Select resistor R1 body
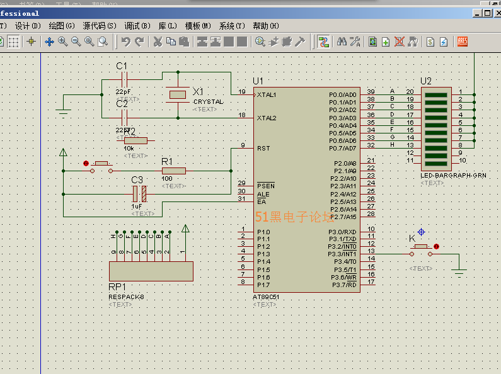501x374 pixels. tap(174, 171)
